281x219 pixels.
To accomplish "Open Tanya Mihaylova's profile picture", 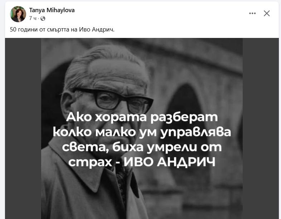I will tap(18, 14).
